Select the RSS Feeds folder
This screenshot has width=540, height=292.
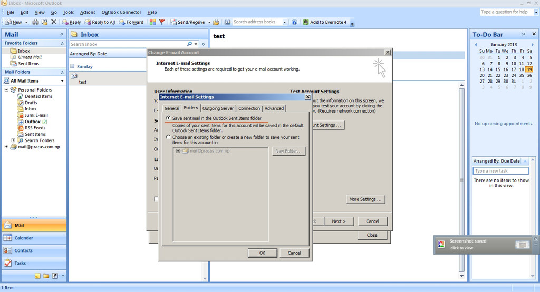pos(35,128)
